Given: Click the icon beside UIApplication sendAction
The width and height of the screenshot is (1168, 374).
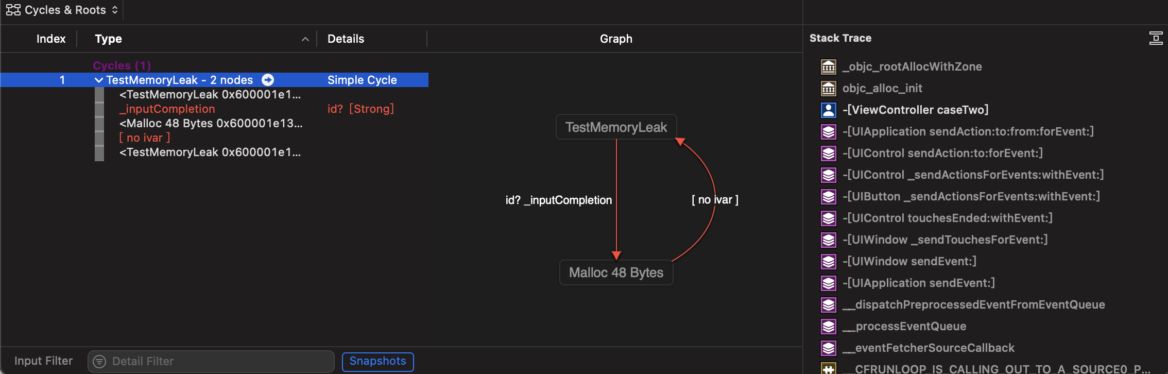Looking at the screenshot, I should click(828, 131).
